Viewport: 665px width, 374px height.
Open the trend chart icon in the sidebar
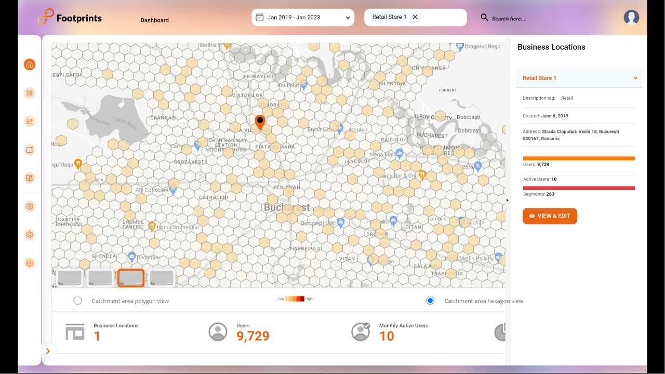coord(30,122)
